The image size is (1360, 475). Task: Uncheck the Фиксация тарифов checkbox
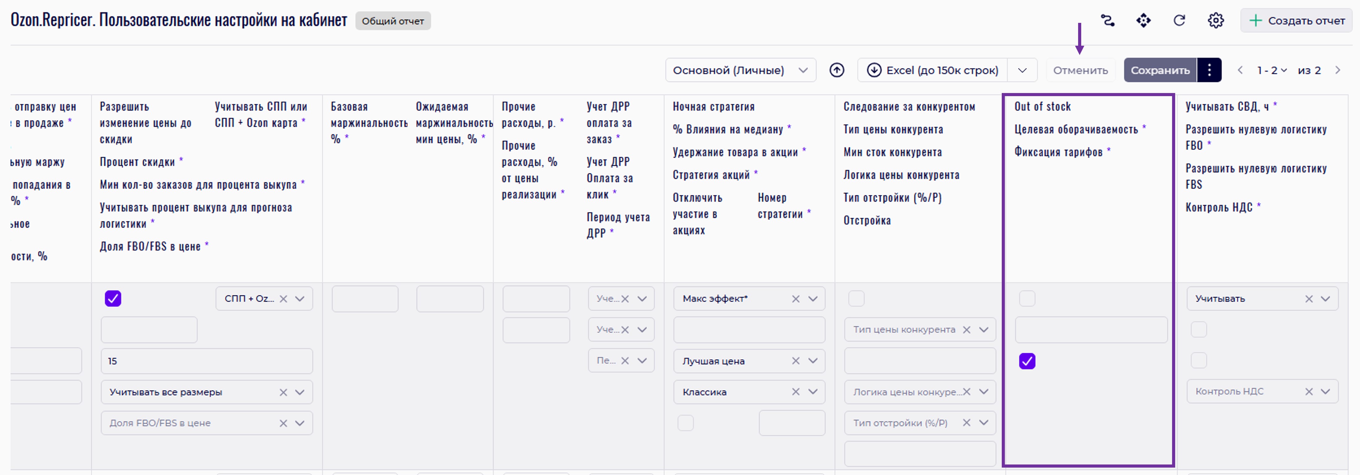[1027, 361]
